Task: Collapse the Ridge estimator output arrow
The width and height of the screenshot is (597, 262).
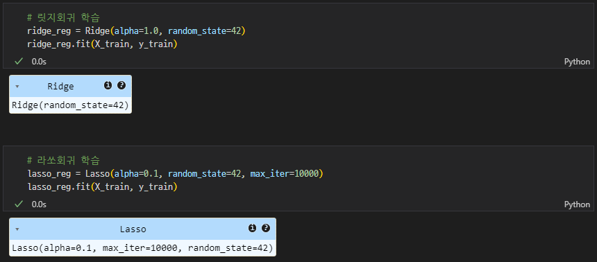Action: 17,87
